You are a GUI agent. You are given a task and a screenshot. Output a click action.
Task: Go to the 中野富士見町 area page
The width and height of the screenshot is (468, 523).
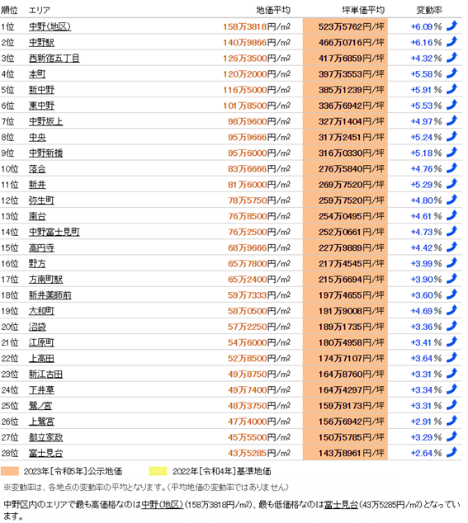[54, 232]
